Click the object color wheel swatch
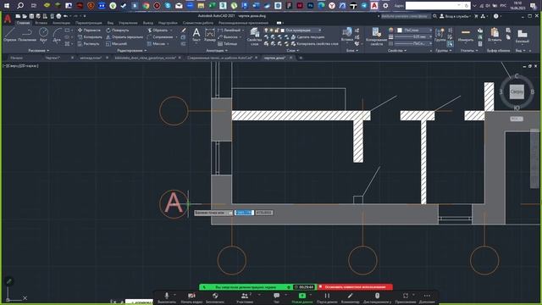The image size is (542, 305). [x=391, y=30]
